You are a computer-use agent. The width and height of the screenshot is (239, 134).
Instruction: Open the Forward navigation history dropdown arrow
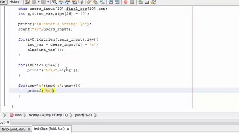[48, 2]
